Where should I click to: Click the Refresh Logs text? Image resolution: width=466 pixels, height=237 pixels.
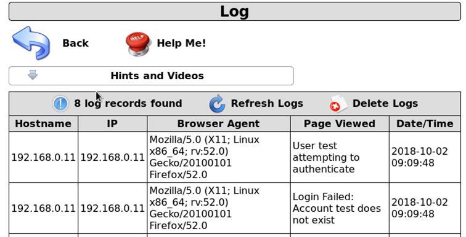(267, 103)
